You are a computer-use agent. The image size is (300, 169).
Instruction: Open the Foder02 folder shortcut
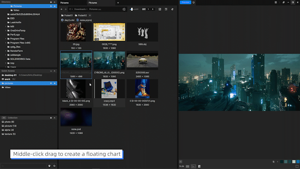pyautogui.click(x=81, y=15)
